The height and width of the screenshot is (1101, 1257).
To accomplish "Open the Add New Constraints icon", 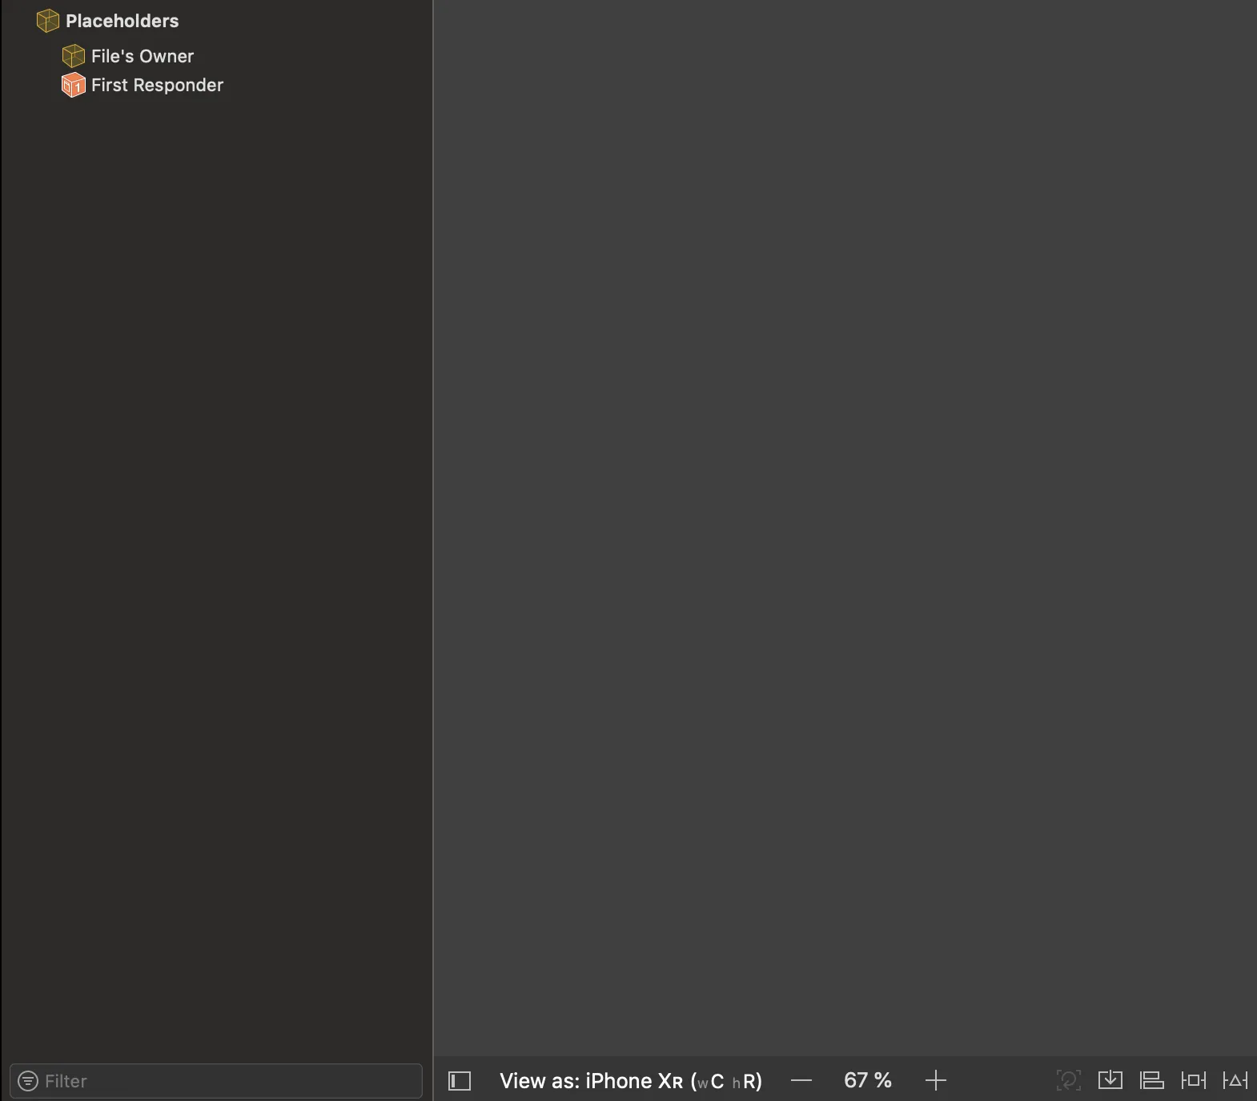I will point(1194,1080).
